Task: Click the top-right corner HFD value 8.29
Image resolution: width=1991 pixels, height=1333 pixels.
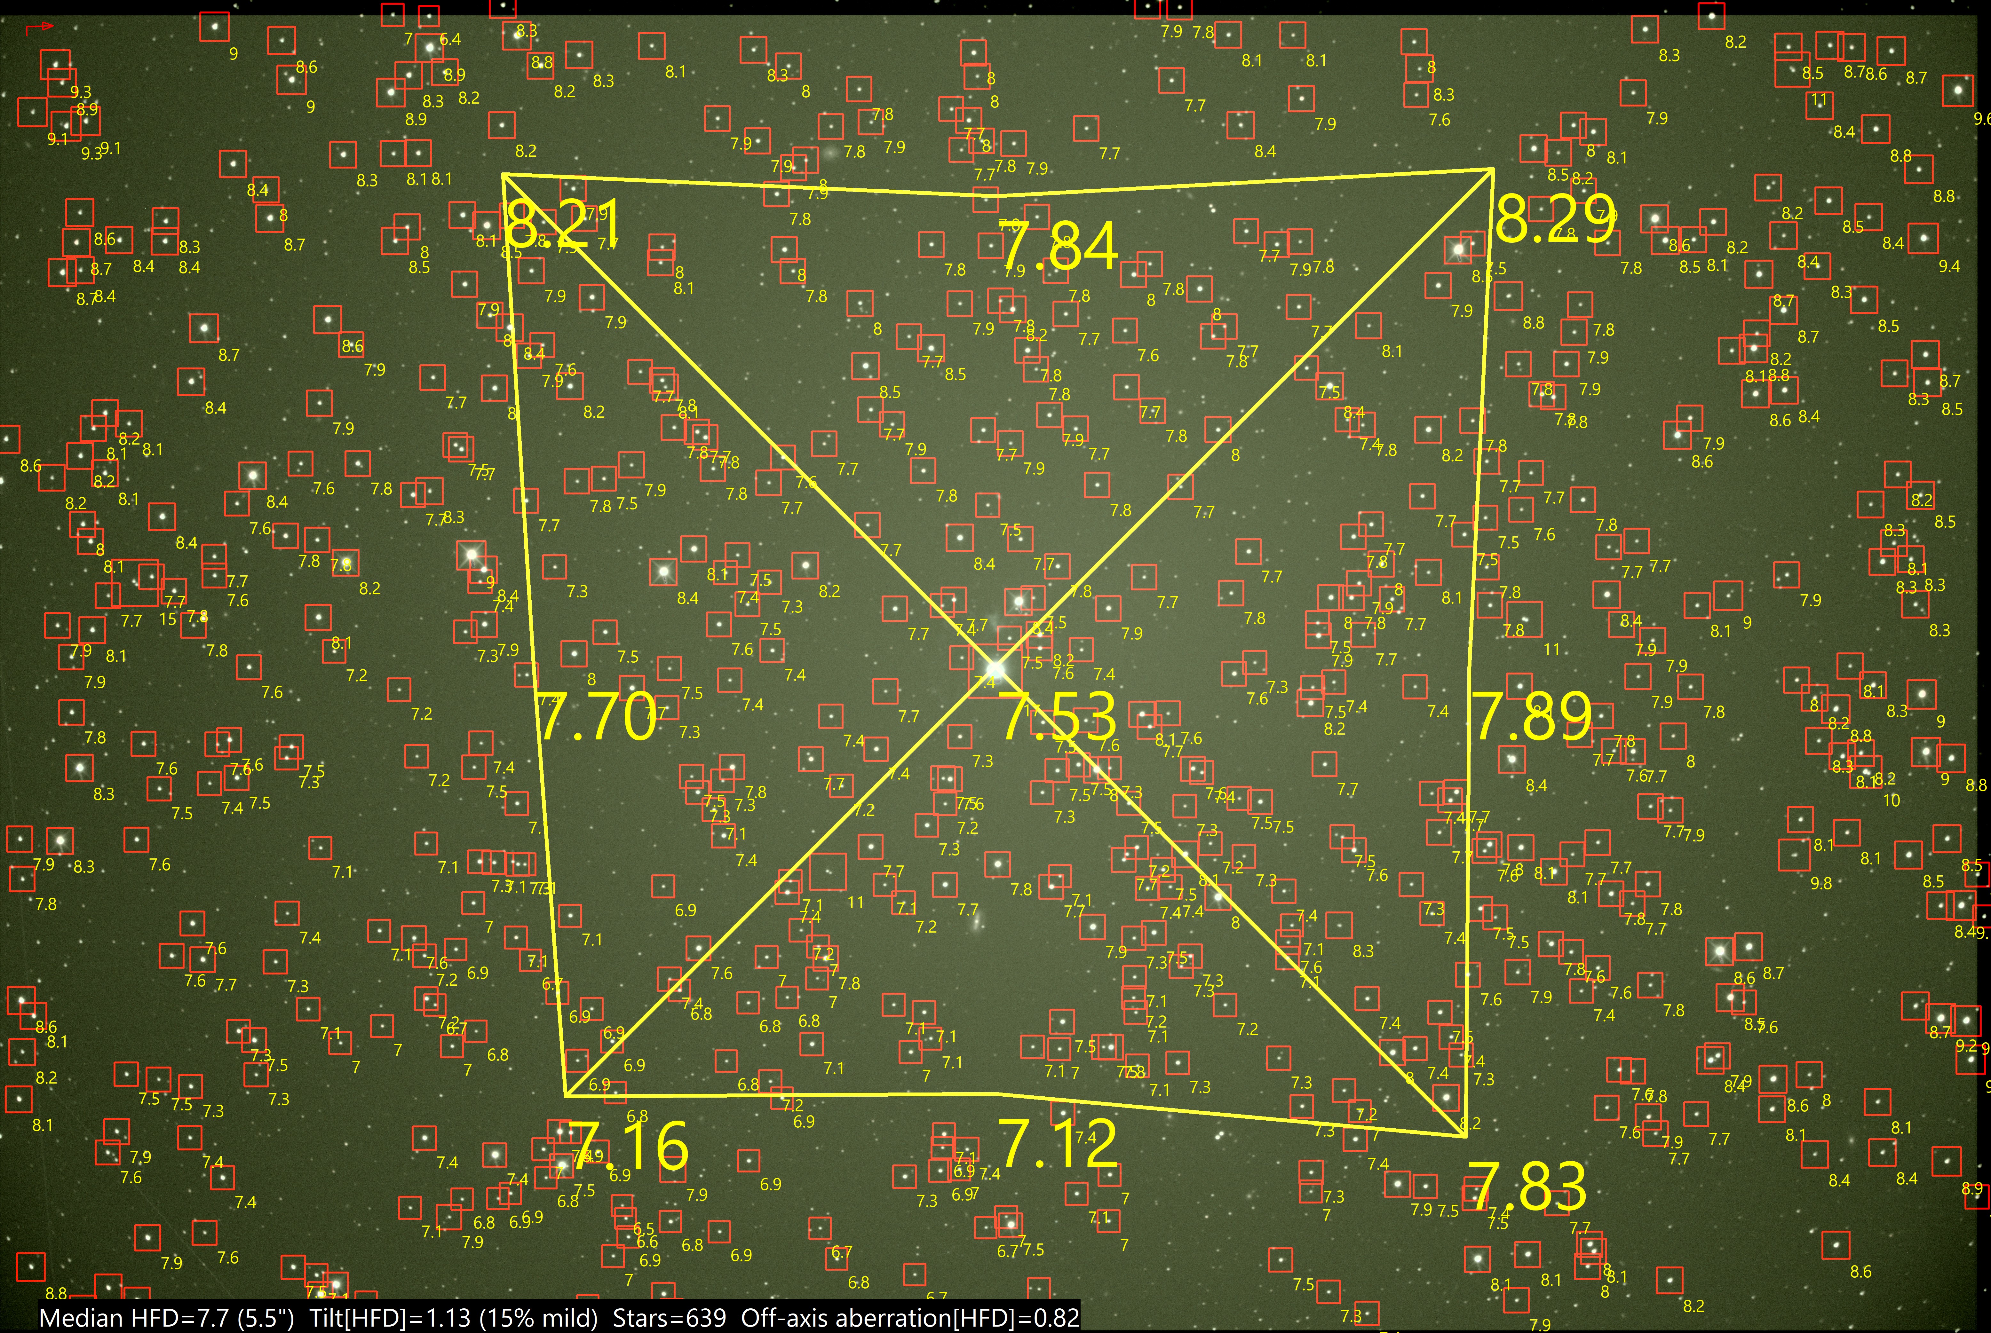Action: click(x=1555, y=218)
